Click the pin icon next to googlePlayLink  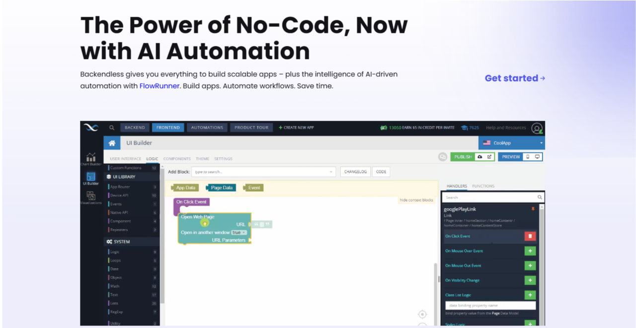pos(533,209)
